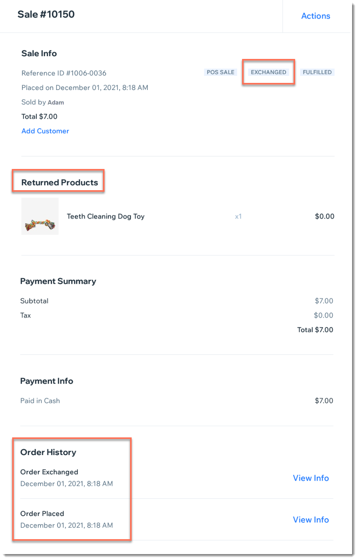Viewport: 358px width, 560px height.
Task: View Info for Order Exchanged entry
Action: point(311,478)
